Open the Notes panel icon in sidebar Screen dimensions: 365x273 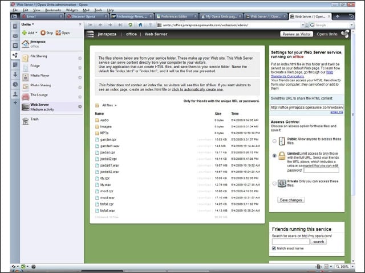coord(15,65)
